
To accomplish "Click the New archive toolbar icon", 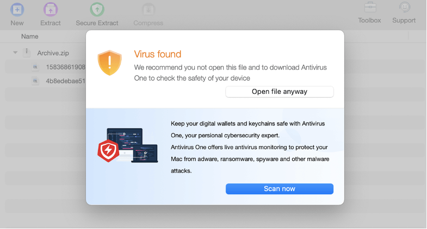I will point(17,9).
